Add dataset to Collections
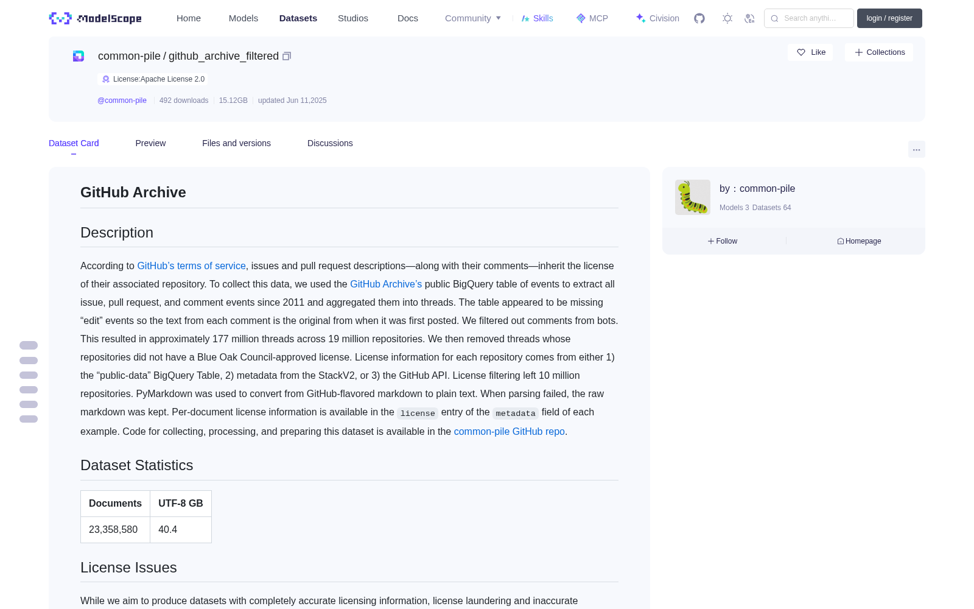 pyautogui.click(x=879, y=52)
